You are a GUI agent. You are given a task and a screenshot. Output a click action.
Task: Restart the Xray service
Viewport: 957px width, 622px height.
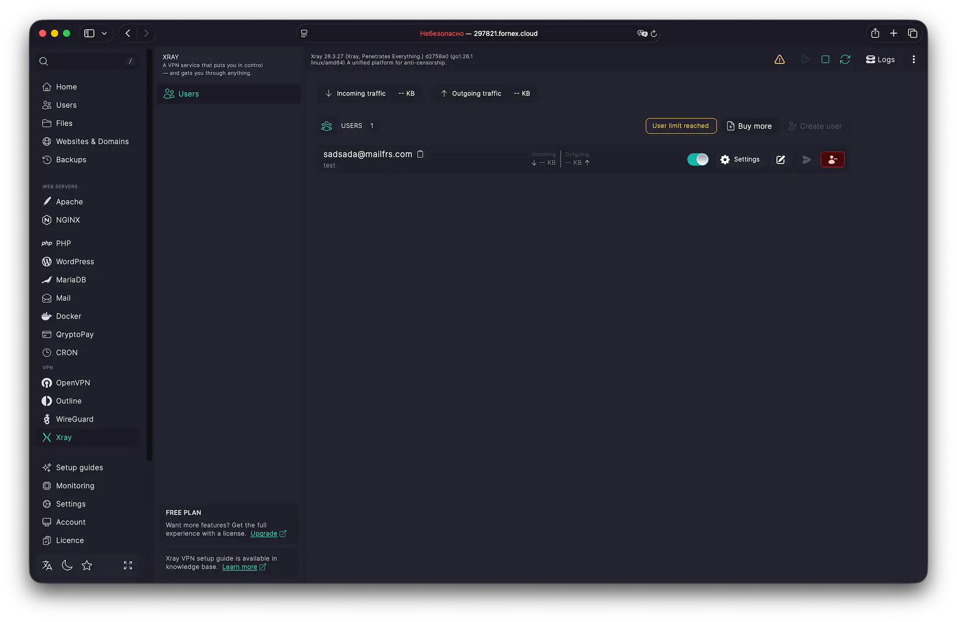click(x=845, y=59)
